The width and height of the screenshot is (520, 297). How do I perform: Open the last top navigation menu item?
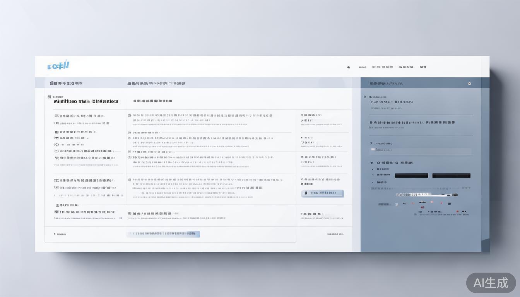click(423, 67)
